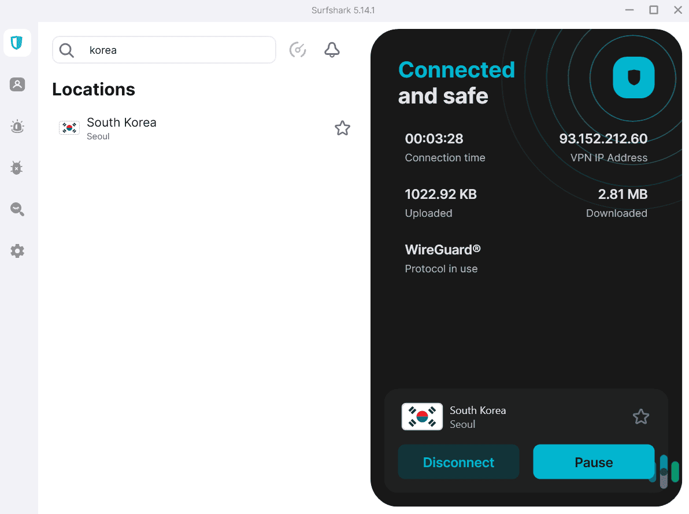Open the Surfshark Search feature
Image resolution: width=689 pixels, height=514 pixels.
17,209
